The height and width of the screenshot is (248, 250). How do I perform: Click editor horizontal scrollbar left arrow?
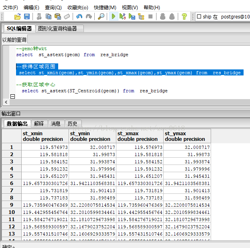pyautogui.click(x=6, y=102)
